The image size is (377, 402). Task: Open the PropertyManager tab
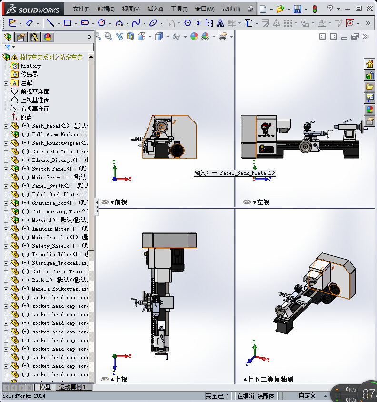21,38
